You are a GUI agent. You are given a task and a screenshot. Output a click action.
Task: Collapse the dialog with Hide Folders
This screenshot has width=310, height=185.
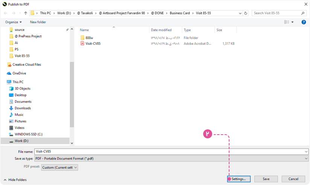point(15,180)
